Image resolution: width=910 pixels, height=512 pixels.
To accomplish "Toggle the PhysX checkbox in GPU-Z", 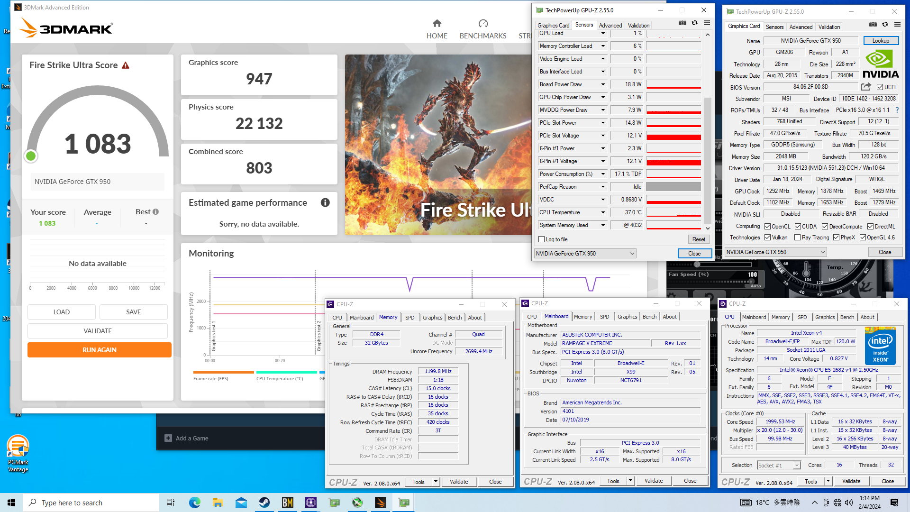I will click(x=836, y=238).
